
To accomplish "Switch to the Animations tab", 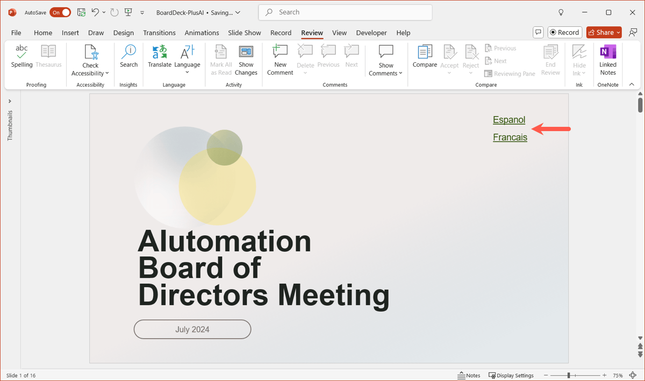I will [202, 33].
